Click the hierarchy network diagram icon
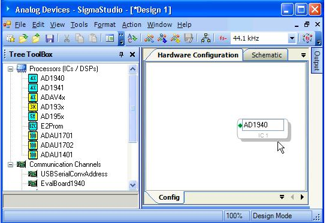 (206, 38)
